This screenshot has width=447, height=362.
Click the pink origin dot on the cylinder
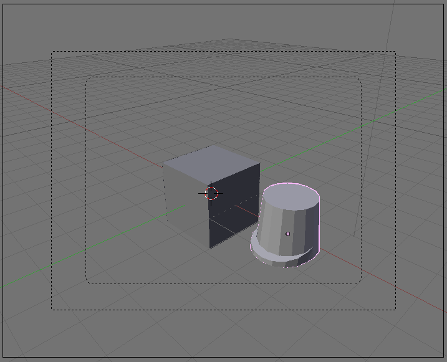287,234
